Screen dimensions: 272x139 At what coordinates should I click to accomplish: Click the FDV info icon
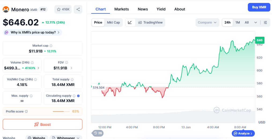(x=67, y=62)
